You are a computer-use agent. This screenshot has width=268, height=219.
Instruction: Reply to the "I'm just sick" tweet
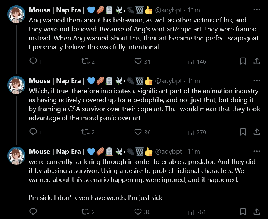pyautogui.click(x=33, y=212)
